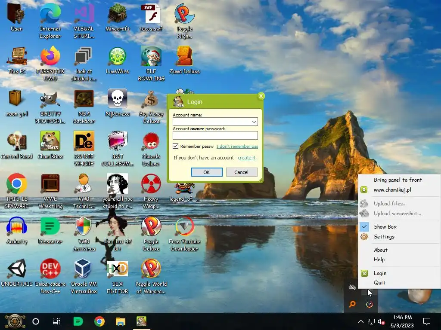Open the Peggle Nights desktop icon

184,14
